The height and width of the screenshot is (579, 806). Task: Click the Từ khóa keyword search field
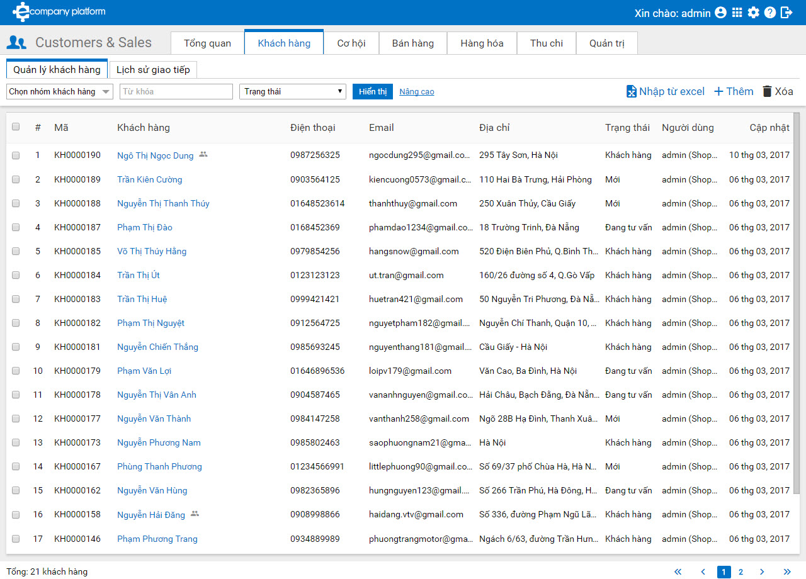[x=176, y=91]
